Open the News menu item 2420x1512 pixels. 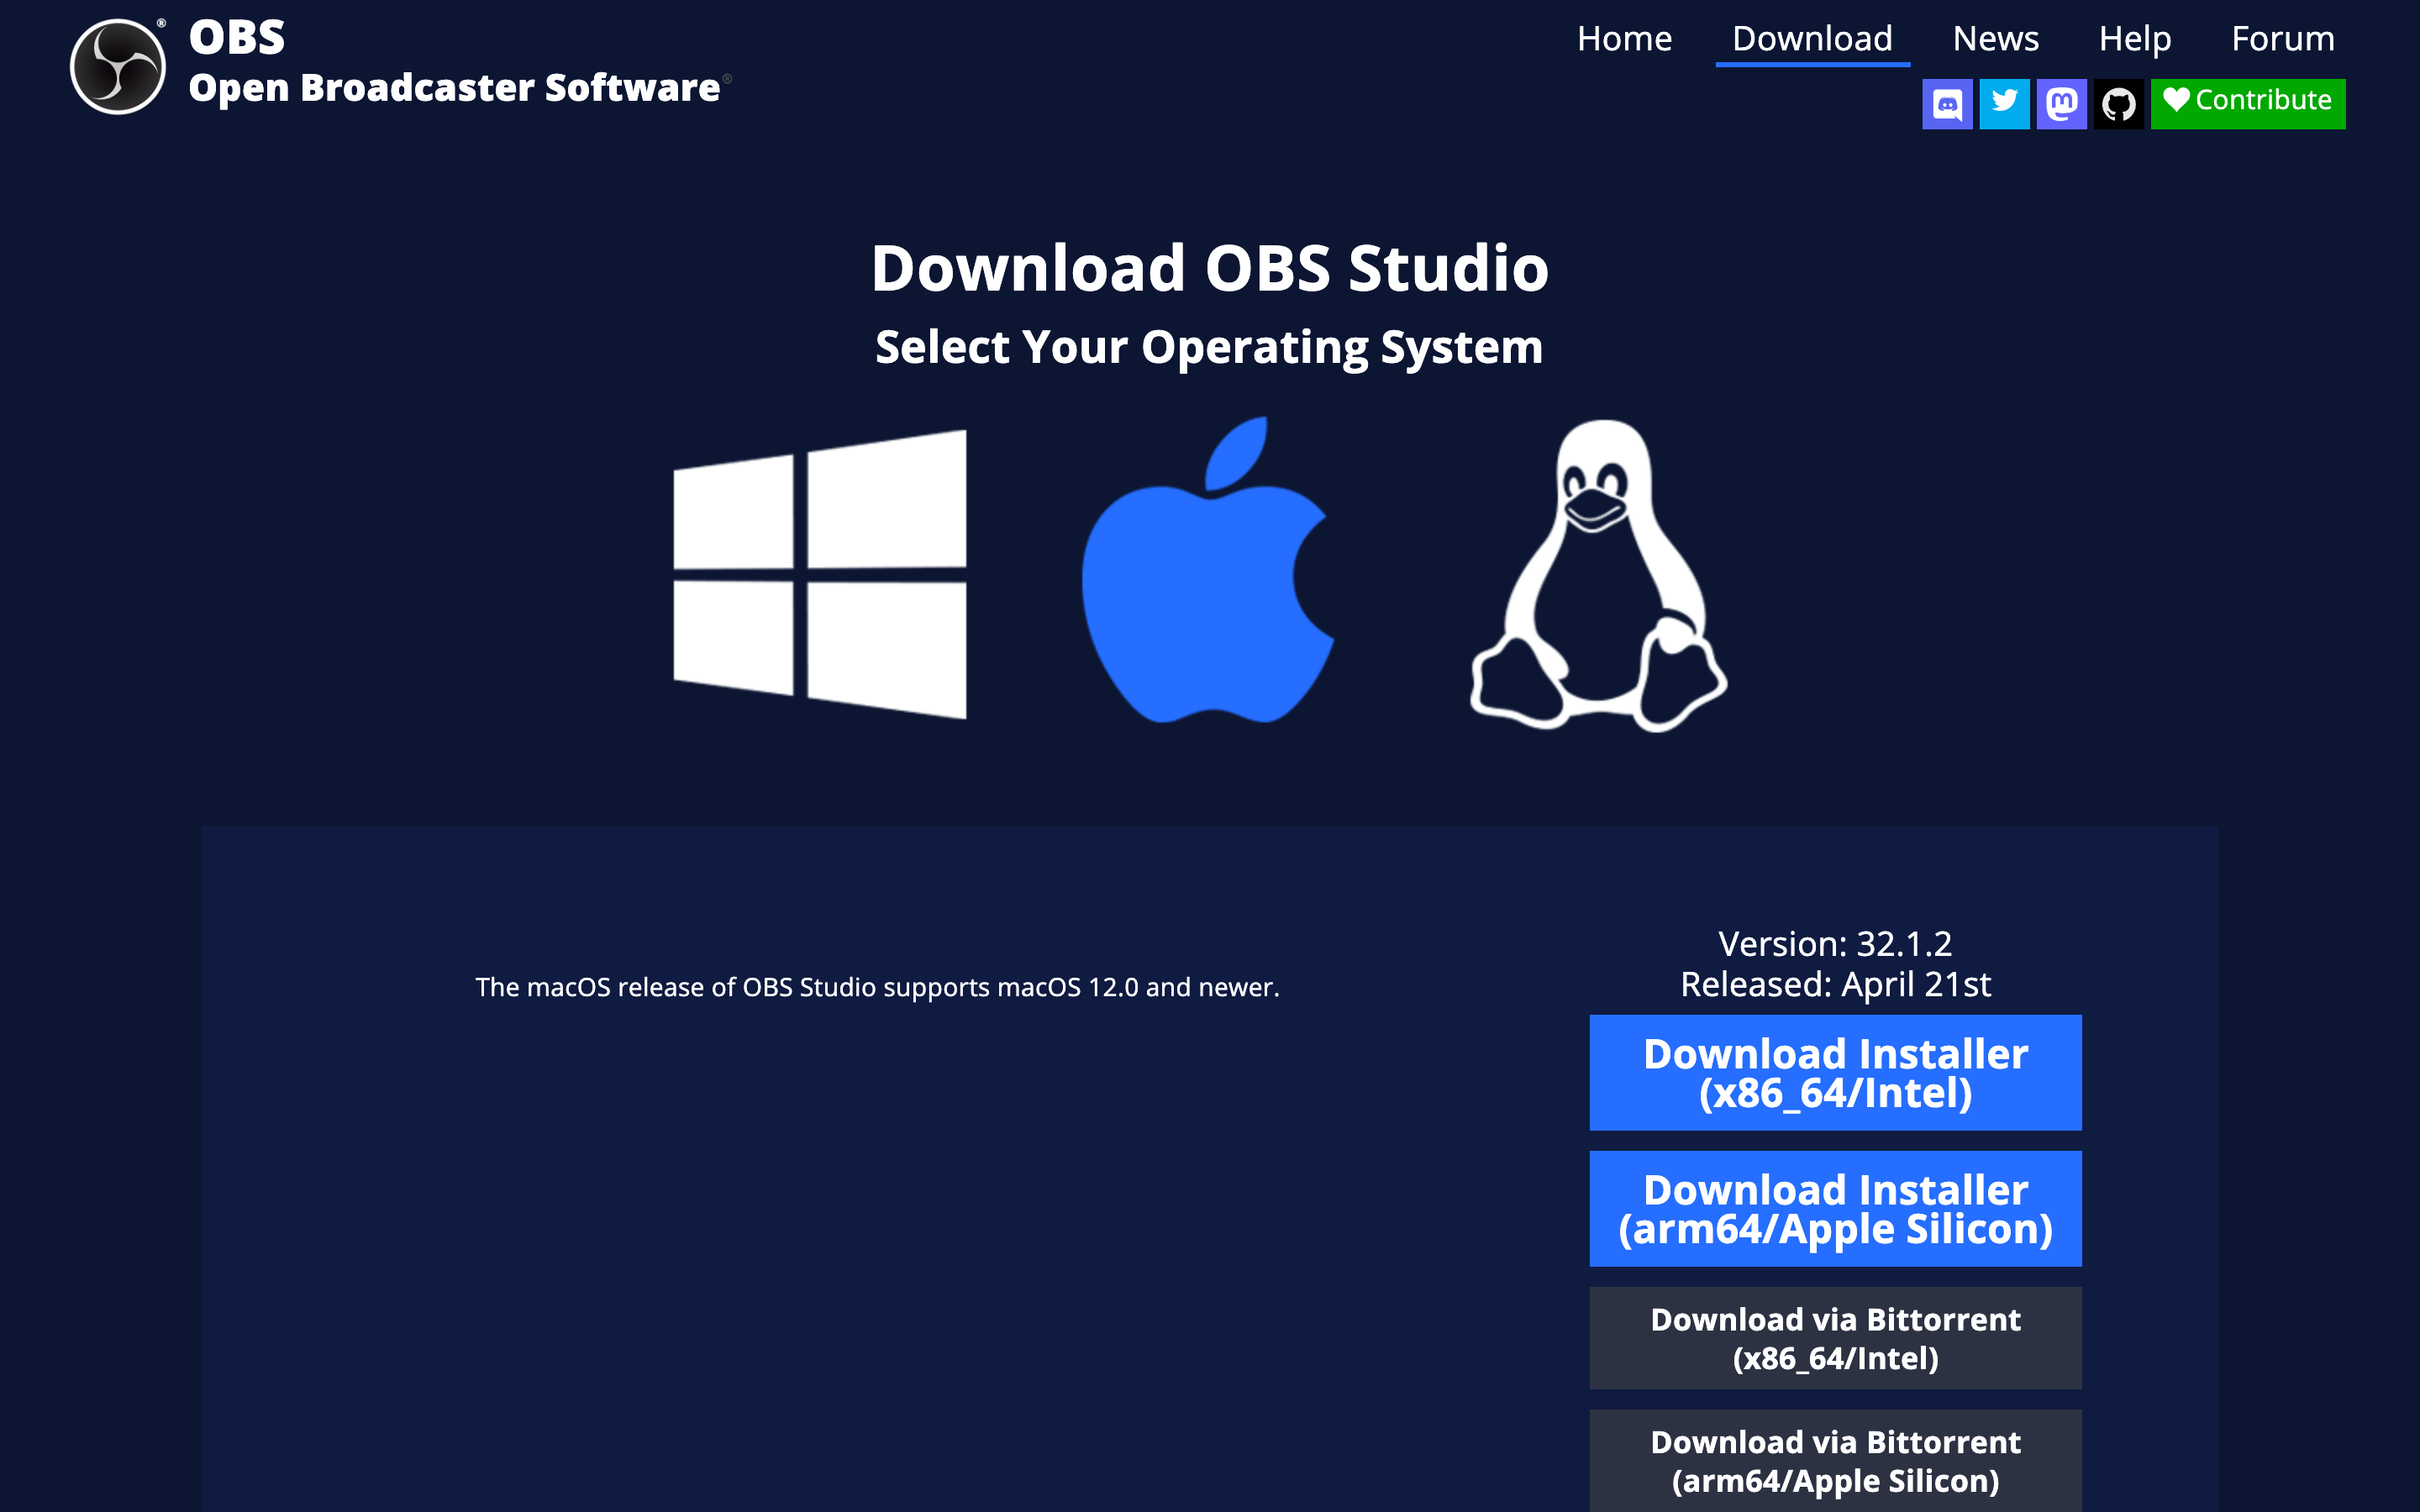pyautogui.click(x=1995, y=38)
